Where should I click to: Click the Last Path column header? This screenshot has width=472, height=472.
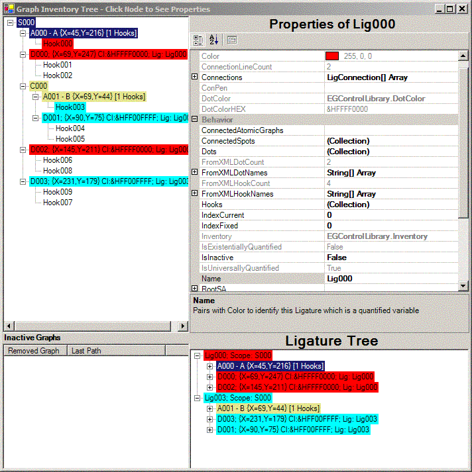(x=86, y=351)
